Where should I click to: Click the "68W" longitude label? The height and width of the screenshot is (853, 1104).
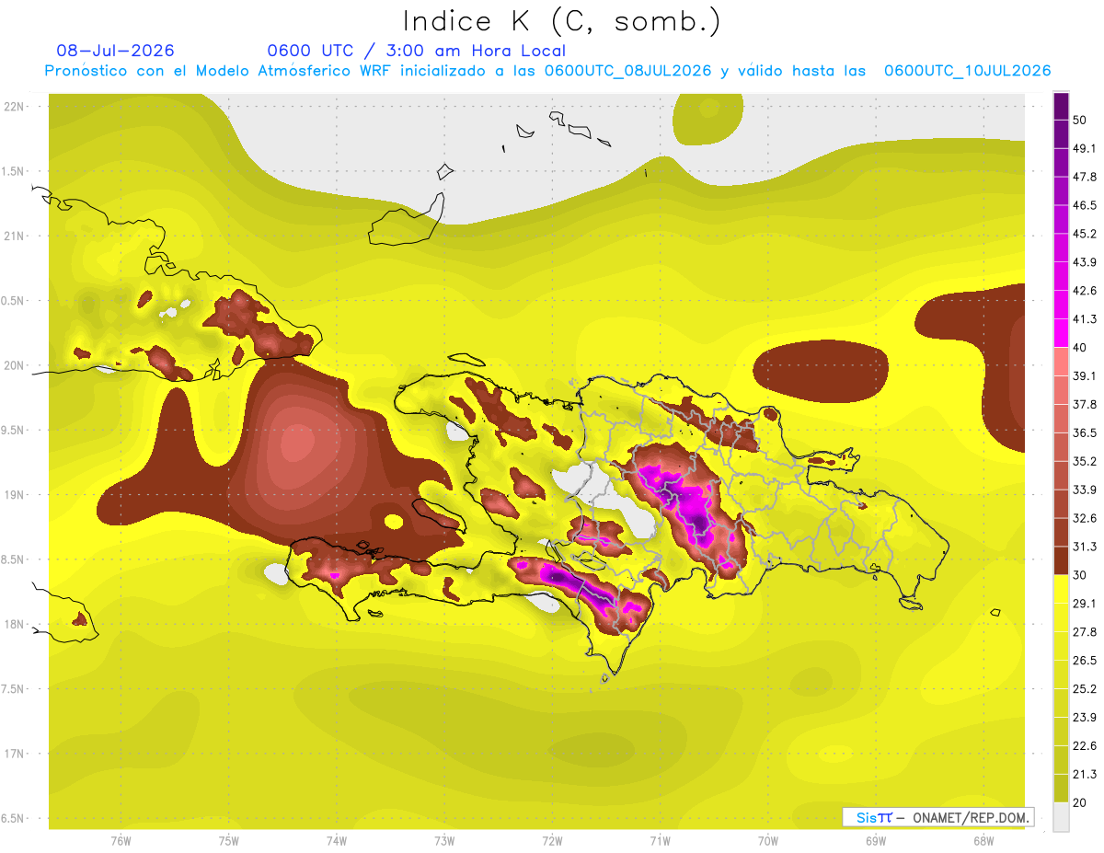point(983,840)
